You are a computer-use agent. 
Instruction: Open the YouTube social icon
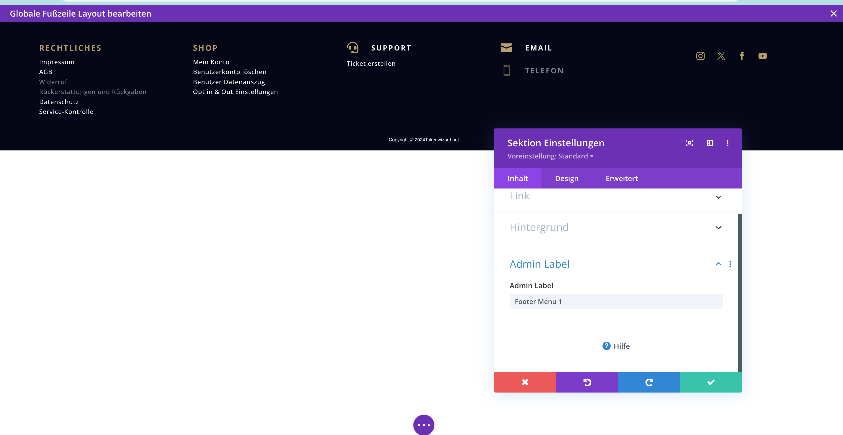point(762,56)
